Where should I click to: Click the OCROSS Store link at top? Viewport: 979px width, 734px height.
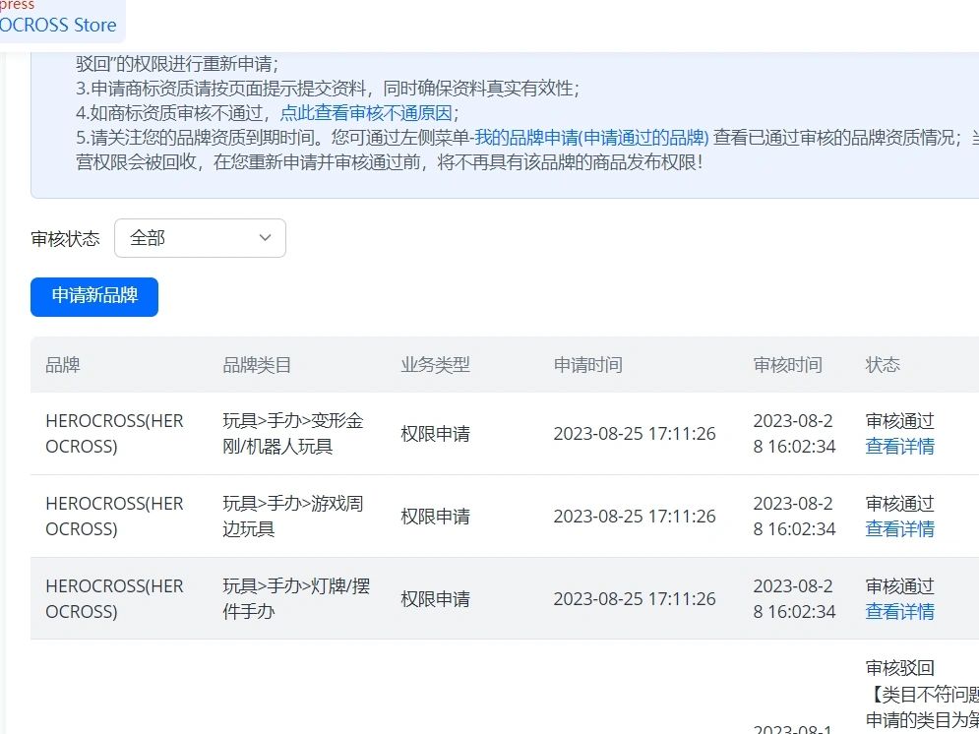click(58, 25)
